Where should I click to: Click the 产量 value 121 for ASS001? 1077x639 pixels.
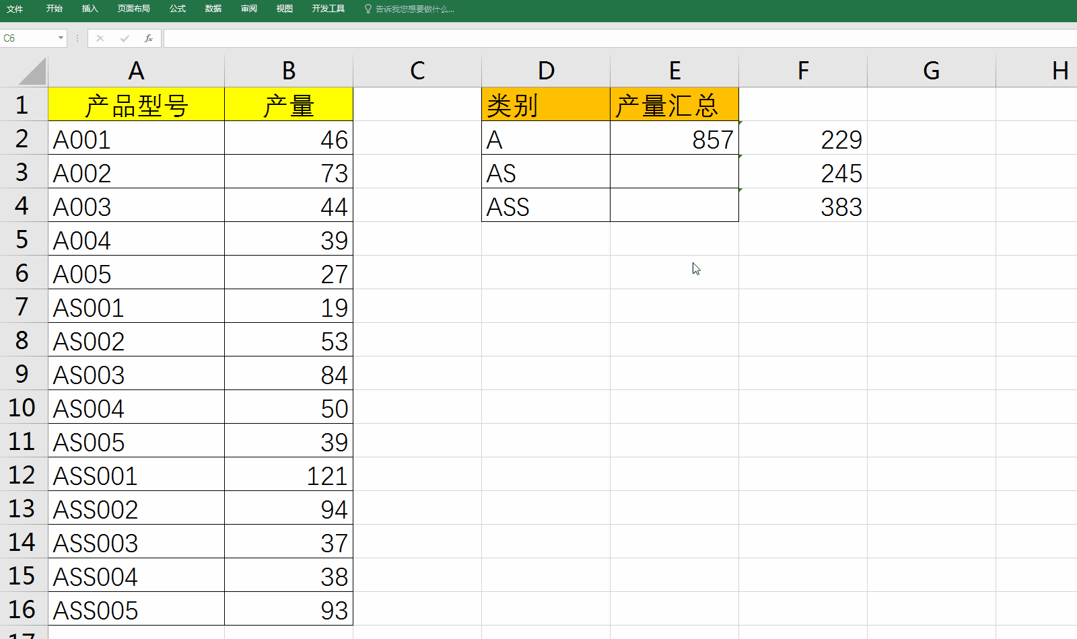(x=289, y=474)
